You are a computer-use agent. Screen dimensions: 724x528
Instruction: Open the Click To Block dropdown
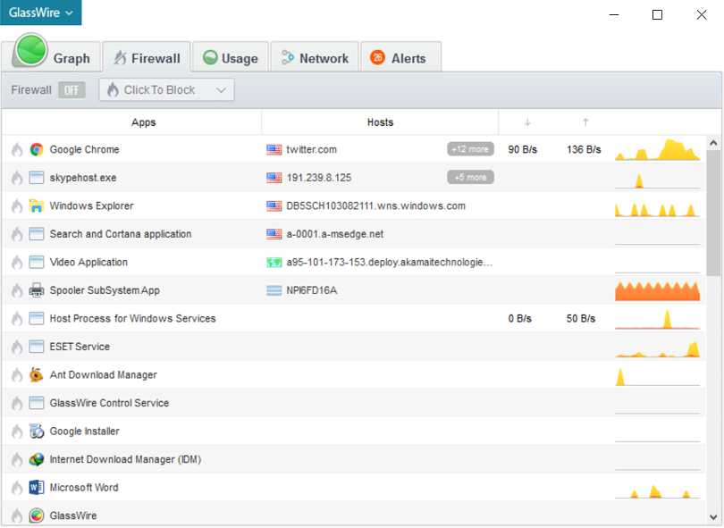click(167, 90)
